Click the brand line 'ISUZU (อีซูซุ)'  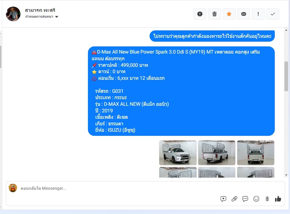pos(115,130)
